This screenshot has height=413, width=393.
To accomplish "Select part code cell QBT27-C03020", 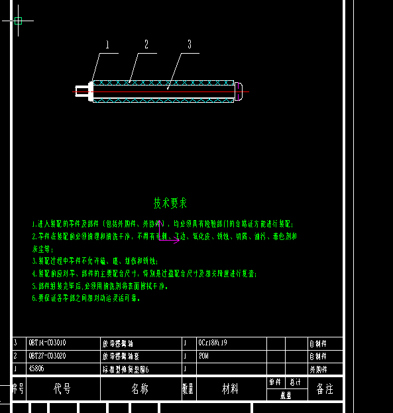I will [48, 356].
